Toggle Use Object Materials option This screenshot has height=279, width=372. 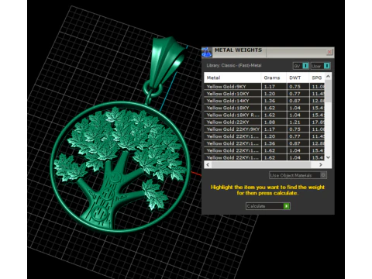click(x=298, y=175)
